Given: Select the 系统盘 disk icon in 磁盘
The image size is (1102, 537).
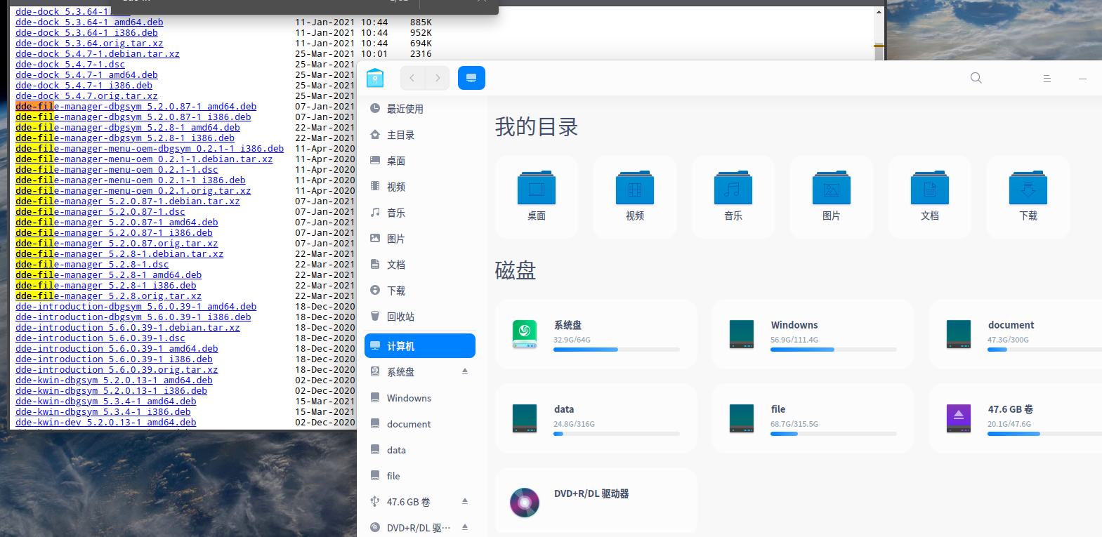Looking at the screenshot, I should coord(525,334).
